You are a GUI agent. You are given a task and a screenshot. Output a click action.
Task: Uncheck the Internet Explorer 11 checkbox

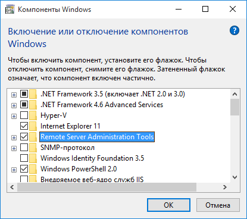24,126
